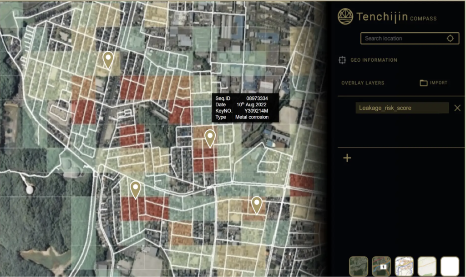This screenshot has width=466, height=277.
Task: Click the Tenchijin Compass logo icon
Action: click(x=345, y=16)
